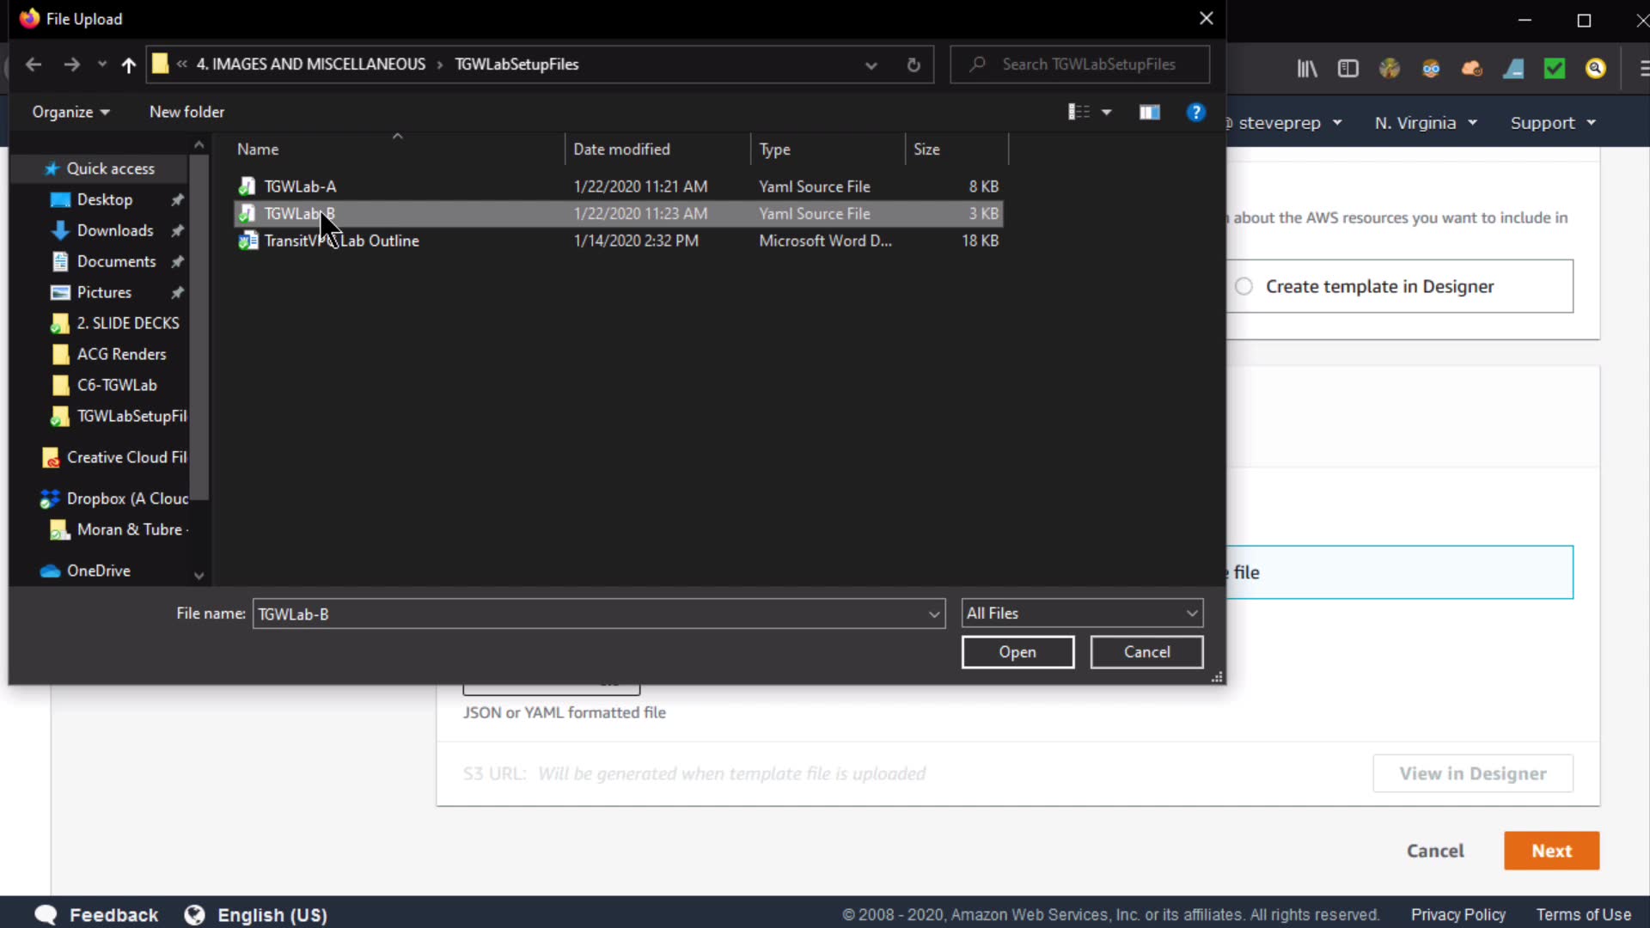Click the Open button
Screen dimensions: 1650x928
coord(1017,652)
